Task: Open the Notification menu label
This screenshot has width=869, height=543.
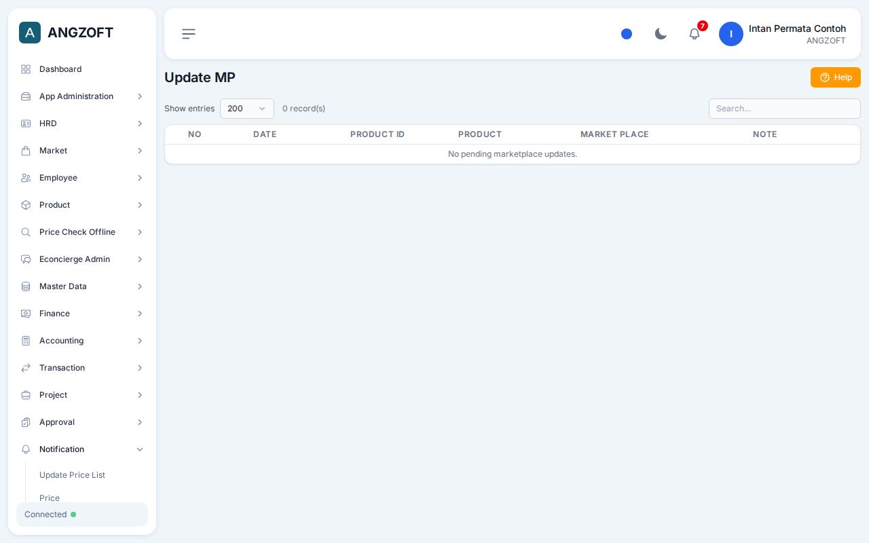Action: [x=62, y=449]
